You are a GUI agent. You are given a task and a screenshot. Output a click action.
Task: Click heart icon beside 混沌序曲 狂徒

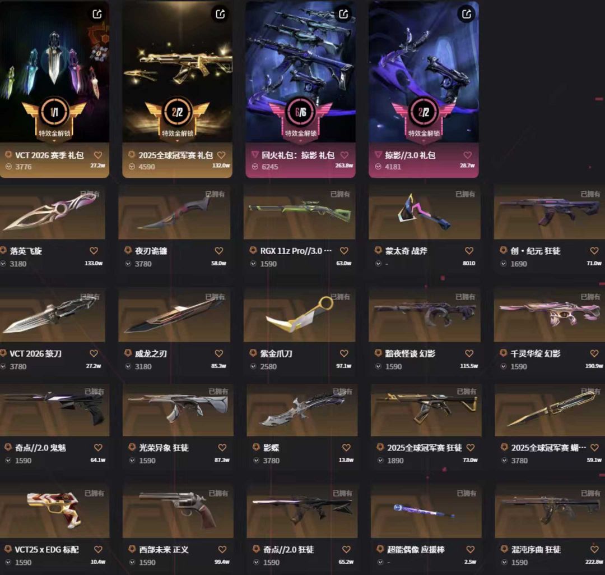pyautogui.click(x=594, y=549)
